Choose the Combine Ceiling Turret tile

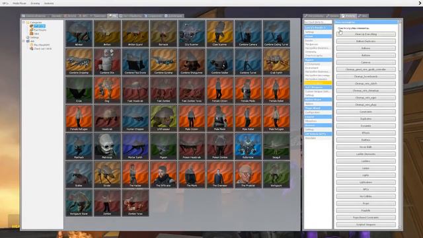tap(276, 34)
